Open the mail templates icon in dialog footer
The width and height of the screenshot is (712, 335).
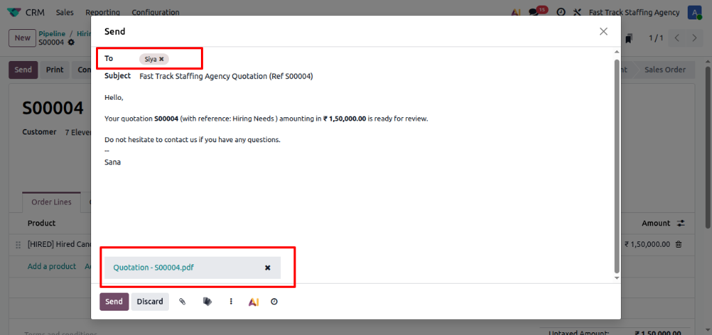pos(207,302)
